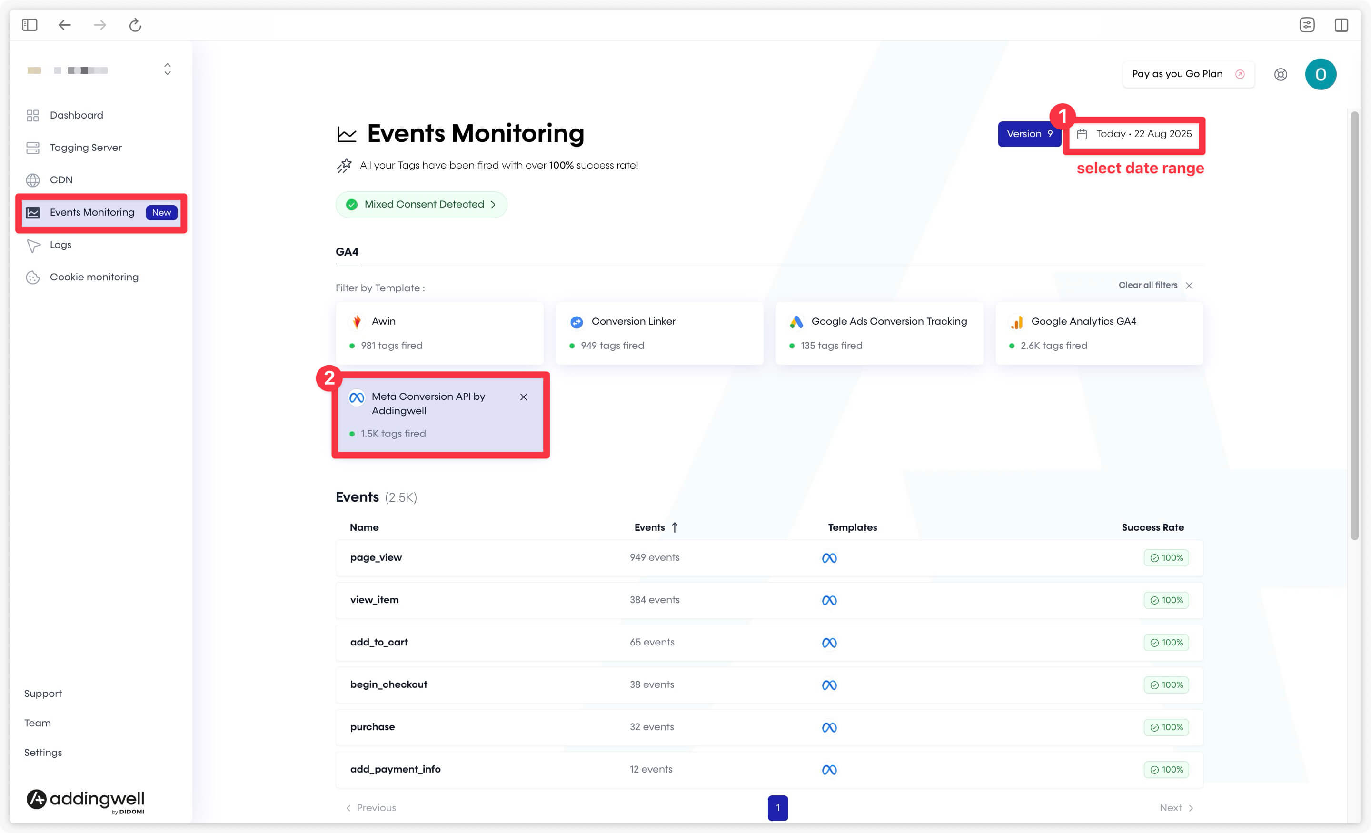
Task: Click the Name column header
Action: pos(364,527)
